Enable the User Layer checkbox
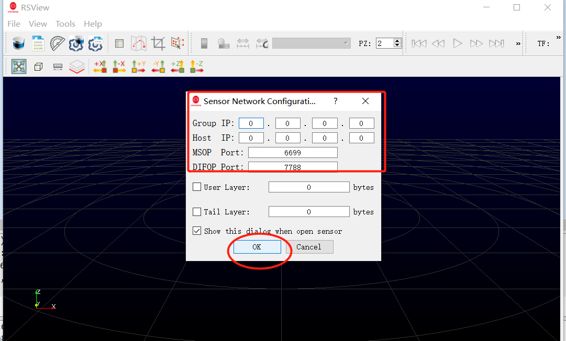Viewport: 566px width, 341px height. click(197, 187)
